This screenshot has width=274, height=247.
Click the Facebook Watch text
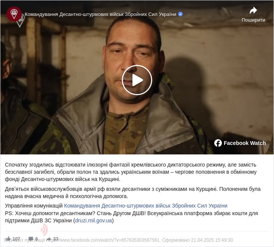pyautogui.click(x=245, y=143)
